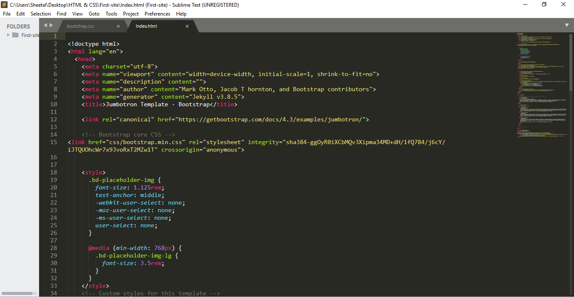This screenshot has height=297, width=574.
Task: Open the Project menu
Action: pyautogui.click(x=131, y=14)
